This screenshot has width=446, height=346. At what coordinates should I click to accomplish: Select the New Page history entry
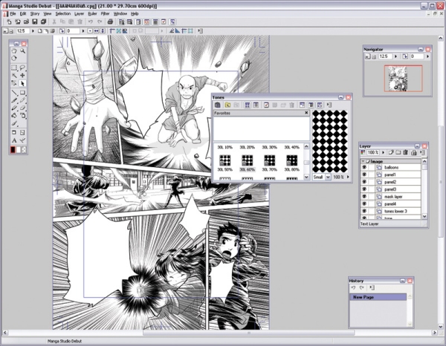[378, 297]
